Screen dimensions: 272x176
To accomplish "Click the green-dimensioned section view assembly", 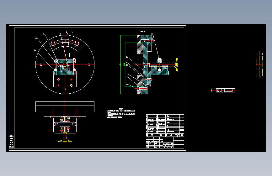I will coord(149,65).
